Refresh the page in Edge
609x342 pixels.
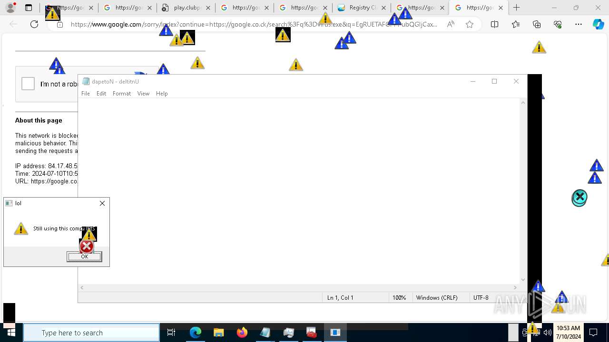click(x=34, y=24)
